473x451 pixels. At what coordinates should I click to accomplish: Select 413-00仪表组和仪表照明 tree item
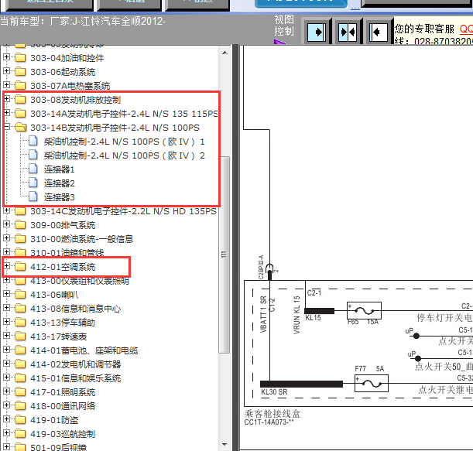click(80, 281)
